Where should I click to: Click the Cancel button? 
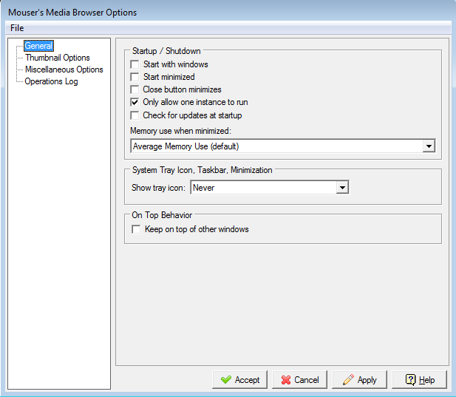[299, 379]
